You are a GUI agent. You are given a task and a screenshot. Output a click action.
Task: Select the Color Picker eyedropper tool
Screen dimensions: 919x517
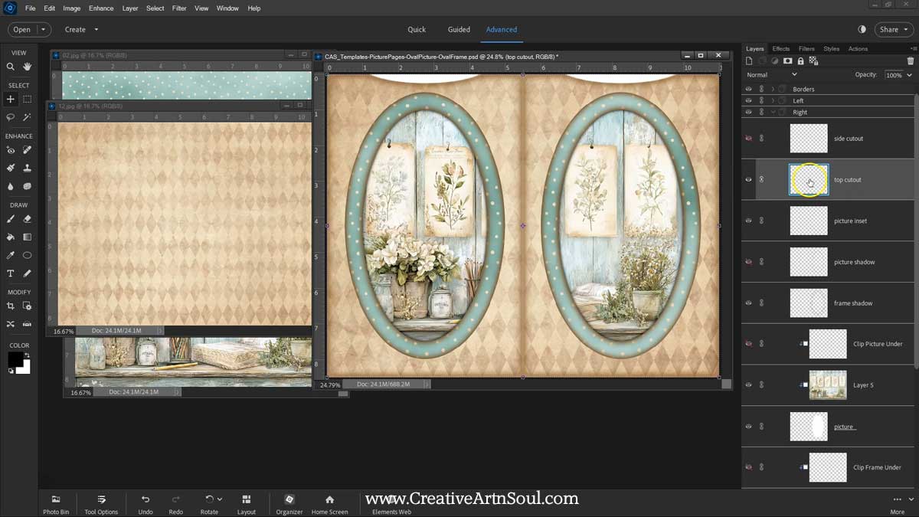pos(11,255)
